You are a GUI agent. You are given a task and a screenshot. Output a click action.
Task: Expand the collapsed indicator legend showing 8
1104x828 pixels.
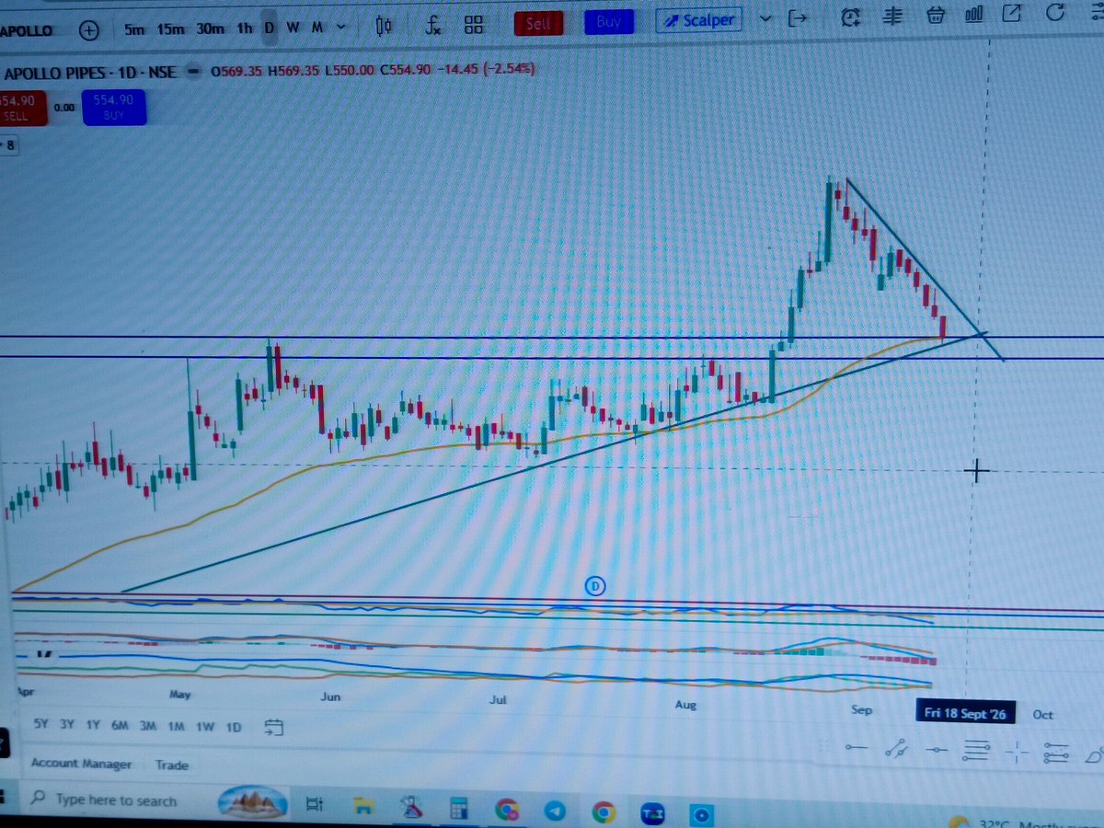click(9, 144)
